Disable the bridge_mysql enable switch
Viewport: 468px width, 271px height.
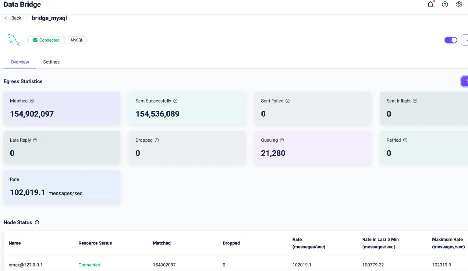(451, 40)
